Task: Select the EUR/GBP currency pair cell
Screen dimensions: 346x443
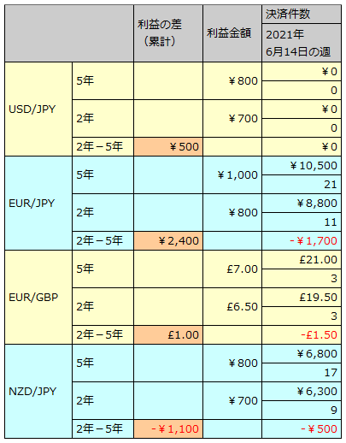Action: click(38, 297)
